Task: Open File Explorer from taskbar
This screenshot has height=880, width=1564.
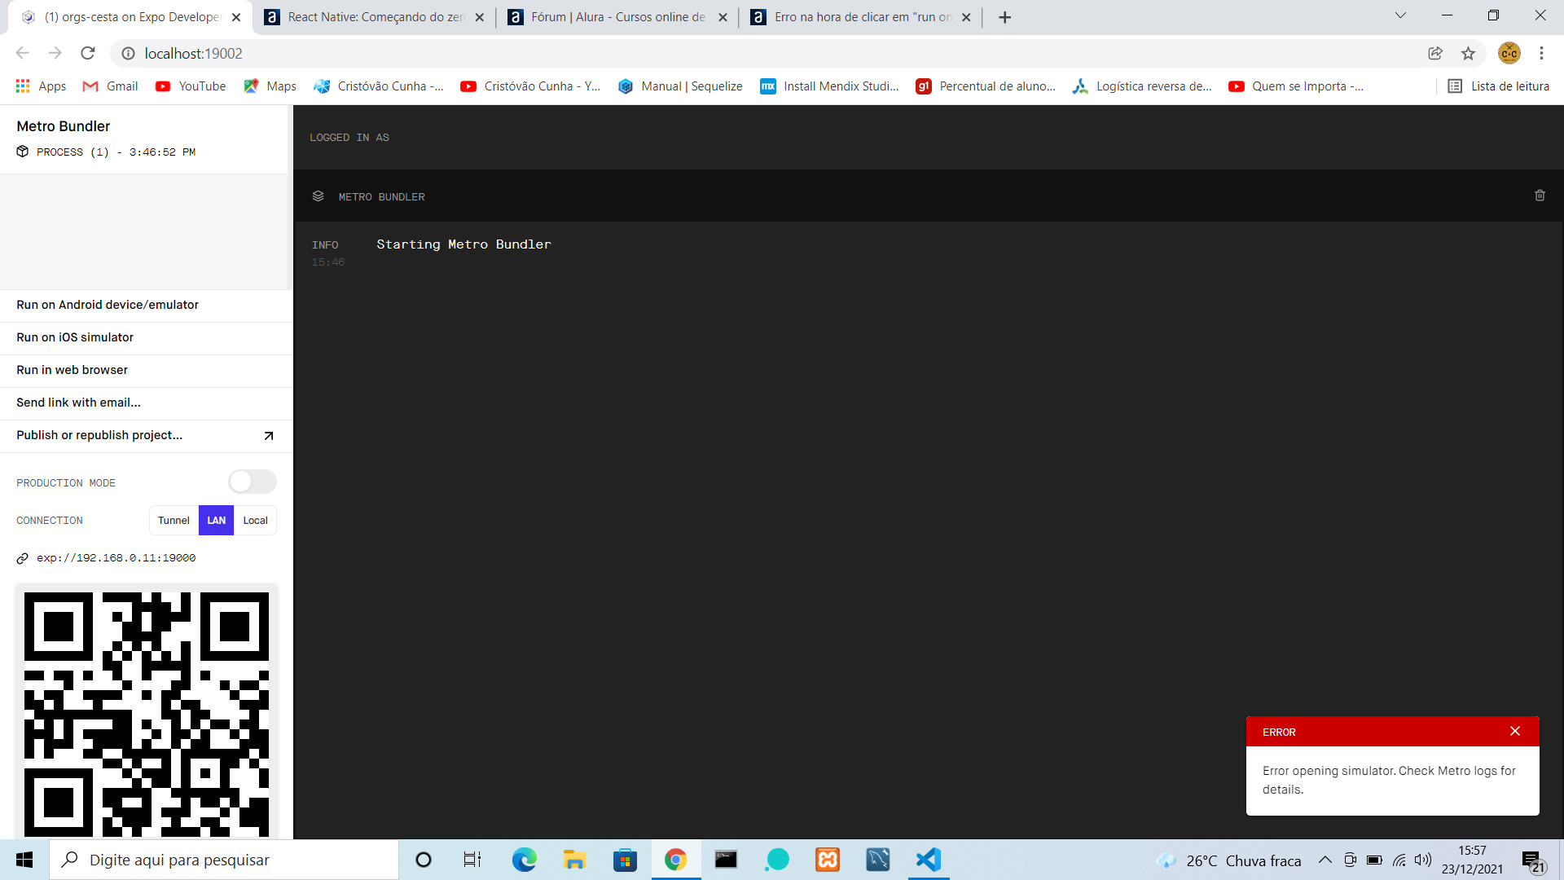Action: coord(574,860)
